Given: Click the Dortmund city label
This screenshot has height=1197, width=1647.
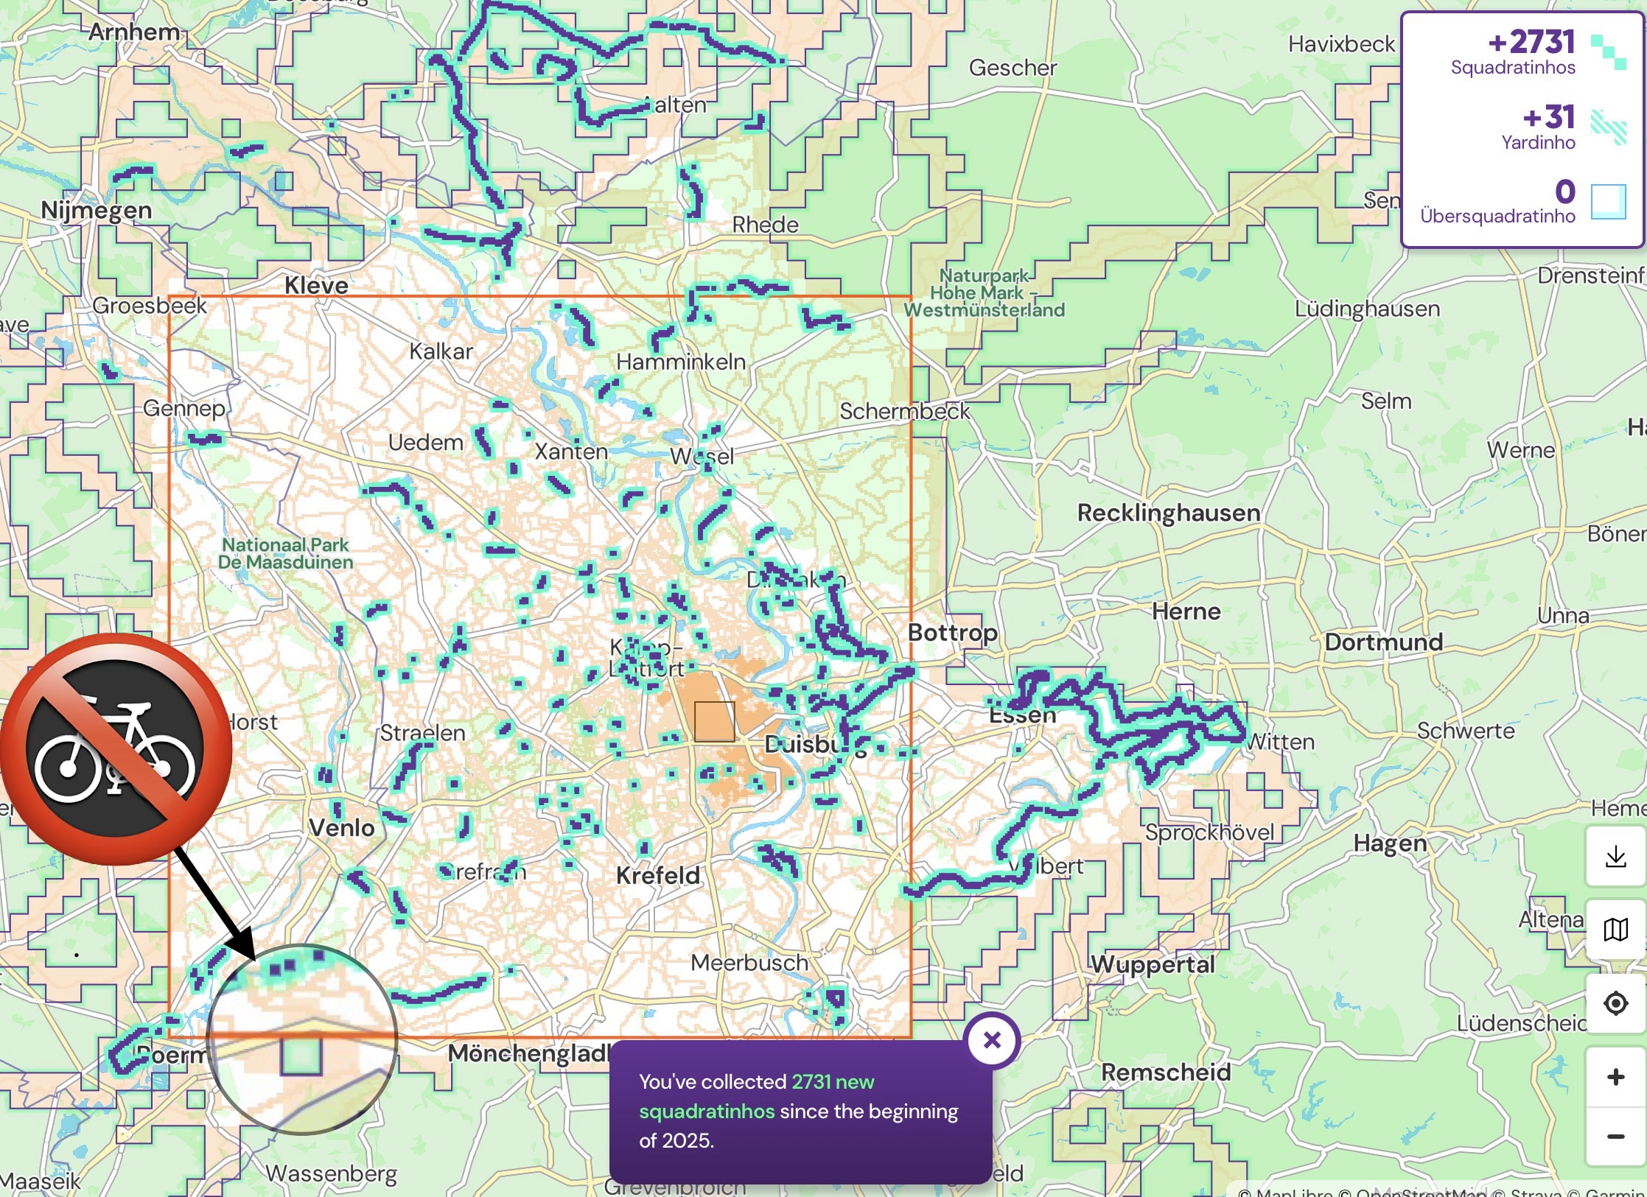Looking at the screenshot, I should [x=1383, y=642].
